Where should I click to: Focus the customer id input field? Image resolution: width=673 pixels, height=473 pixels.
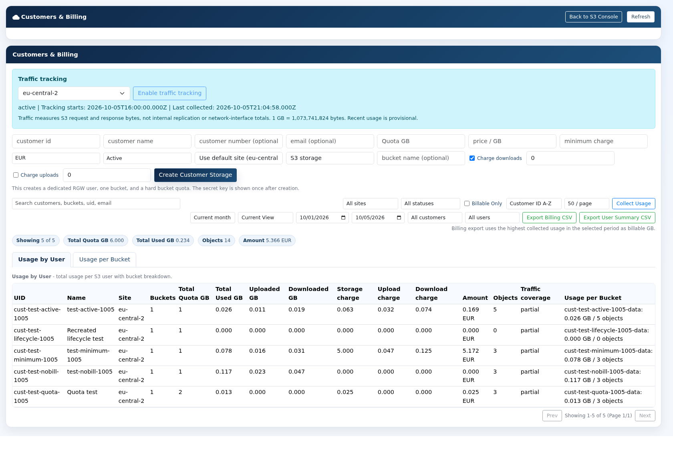[x=56, y=141]
